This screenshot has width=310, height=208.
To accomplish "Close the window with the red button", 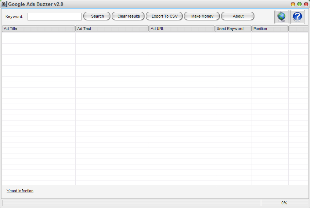I will pyautogui.click(x=306, y=4).
